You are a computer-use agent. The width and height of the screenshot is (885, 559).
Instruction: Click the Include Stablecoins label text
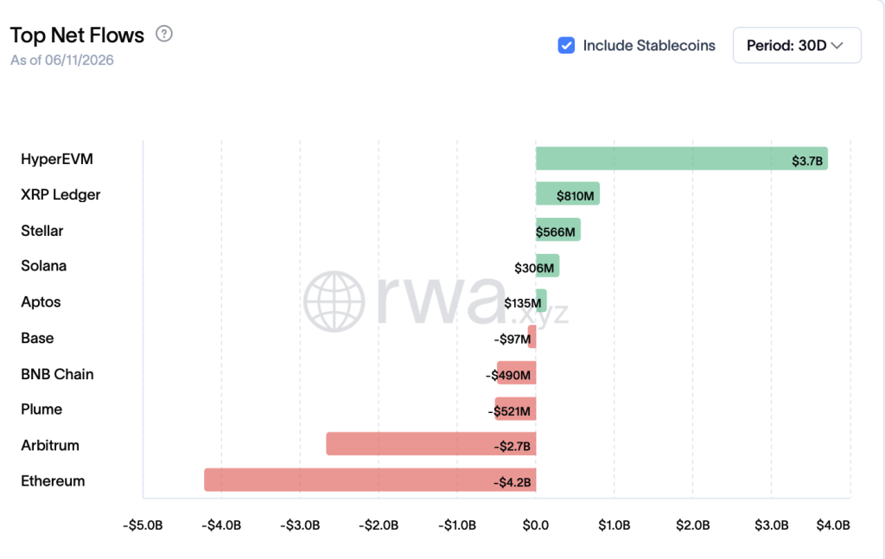click(x=649, y=46)
